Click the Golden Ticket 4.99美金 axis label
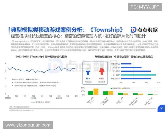 [x=134, y=102]
